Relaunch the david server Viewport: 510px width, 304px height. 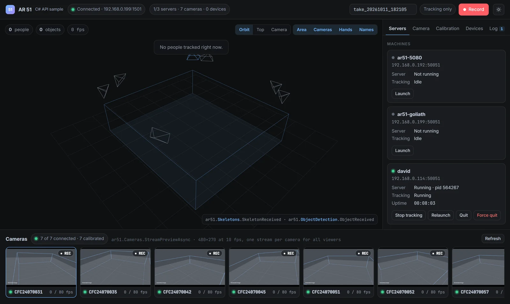441,215
